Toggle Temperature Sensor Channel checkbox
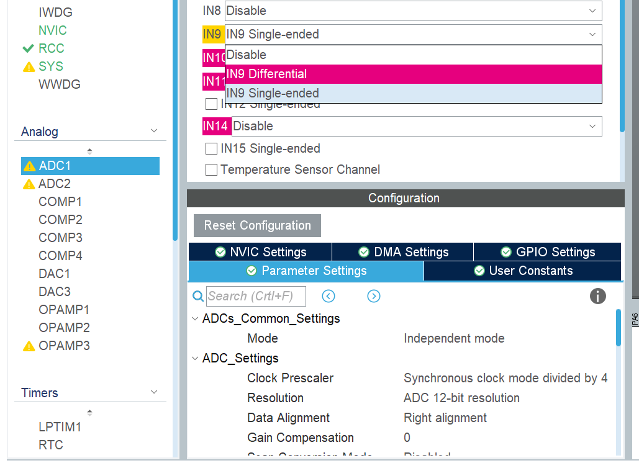Screen dimensions: 639x463 [x=212, y=169]
